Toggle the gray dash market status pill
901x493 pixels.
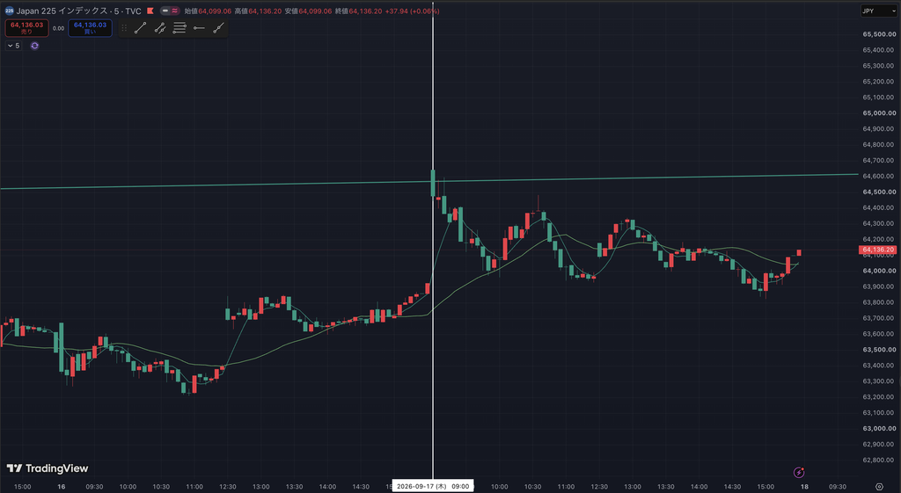click(x=165, y=11)
